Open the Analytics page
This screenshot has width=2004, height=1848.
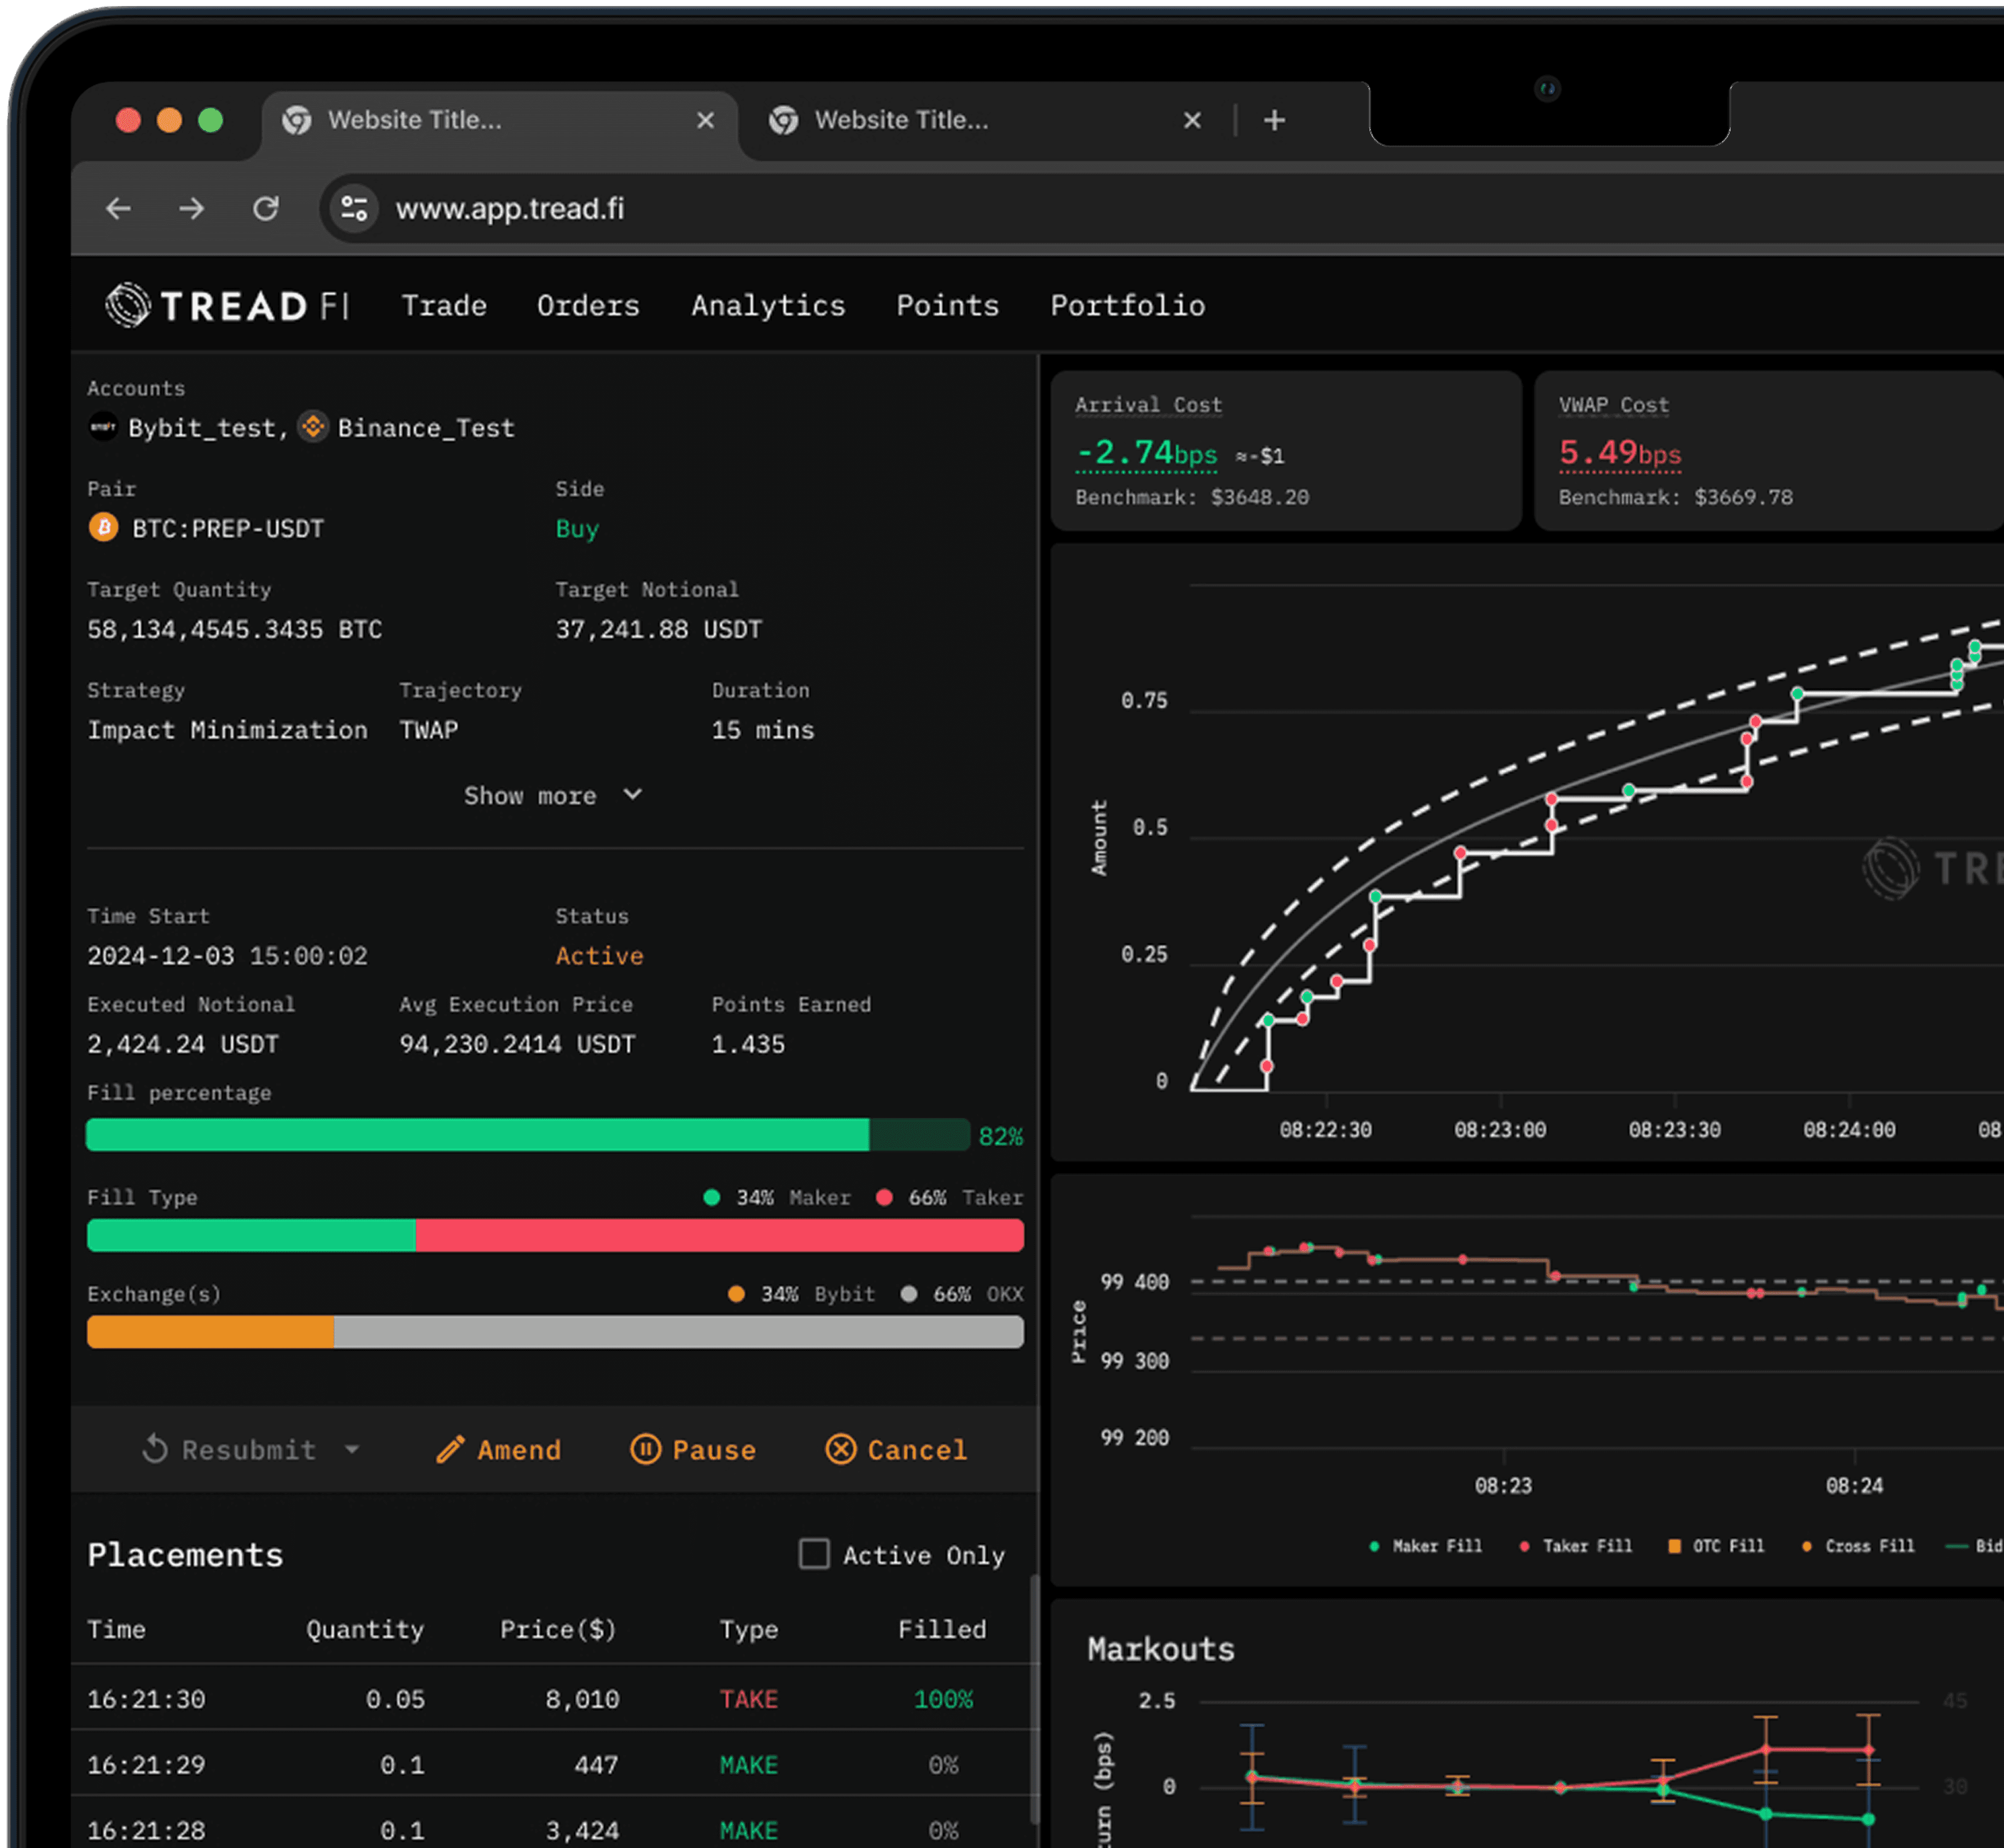coord(768,306)
